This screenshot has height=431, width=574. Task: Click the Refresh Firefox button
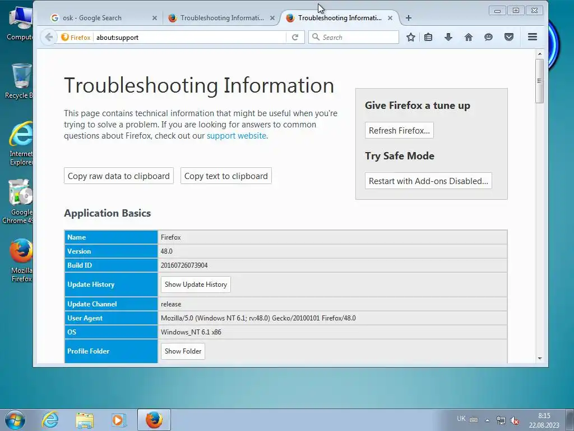click(x=399, y=130)
